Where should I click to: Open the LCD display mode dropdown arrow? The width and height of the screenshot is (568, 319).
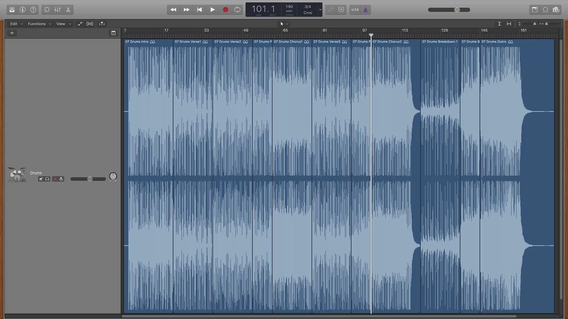320,10
